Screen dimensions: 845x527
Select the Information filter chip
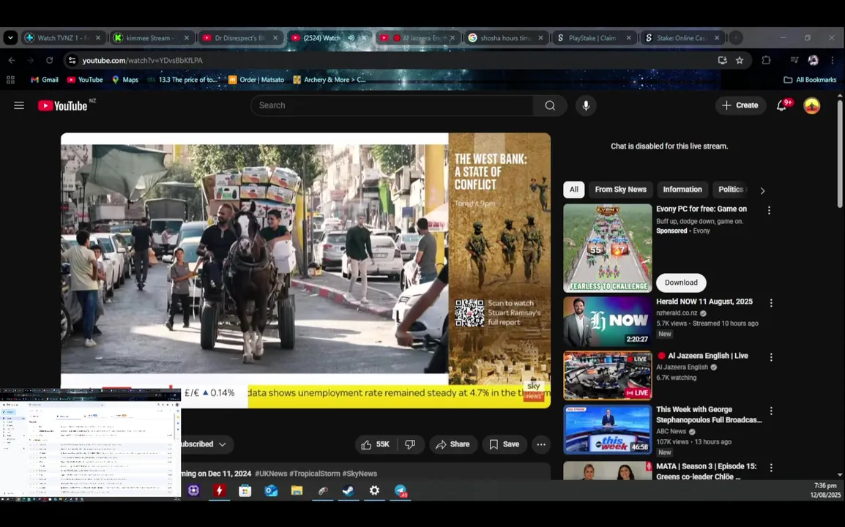pos(682,190)
